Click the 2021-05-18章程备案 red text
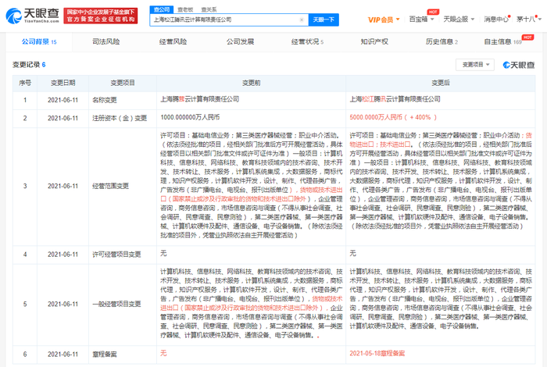 (381, 353)
